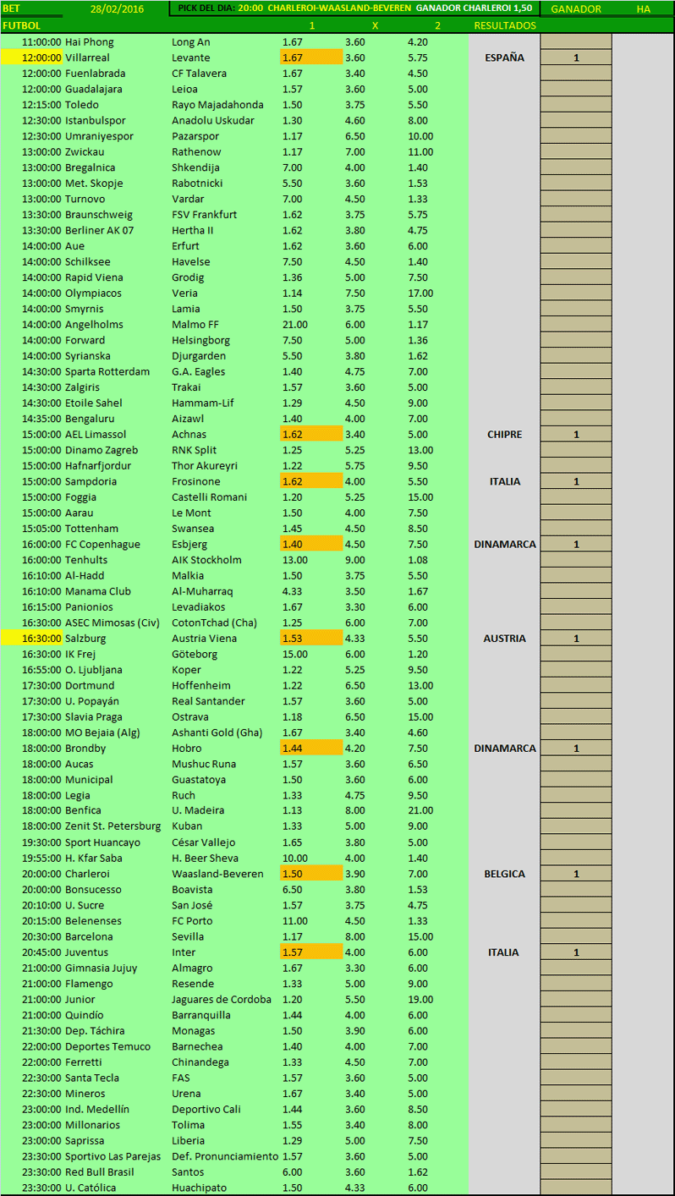Select the Flamengo team cell

(x=90, y=984)
